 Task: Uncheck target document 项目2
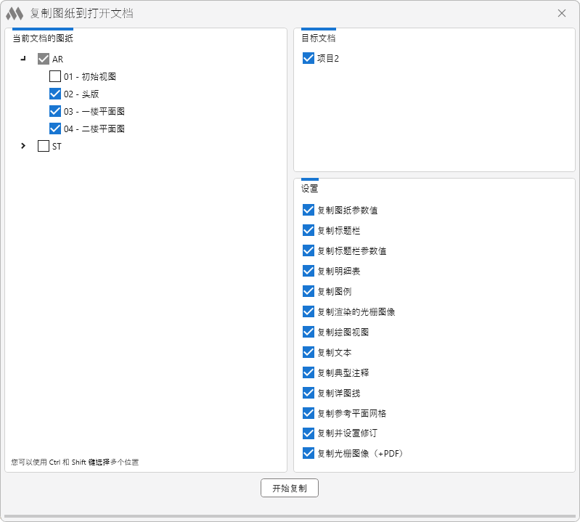pos(309,58)
